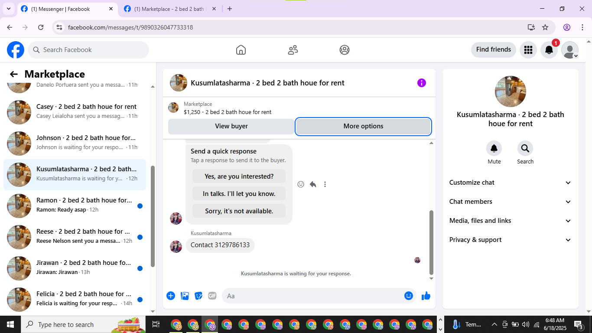Send quick response 'Yes, are you interested?'
Image resolution: width=592 pixels, height=333 pixels.
point(239,176)
